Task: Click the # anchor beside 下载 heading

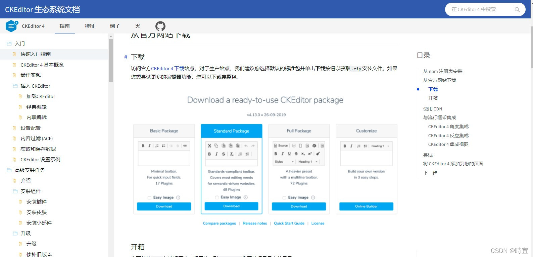Action: click(x=126, y=57)
